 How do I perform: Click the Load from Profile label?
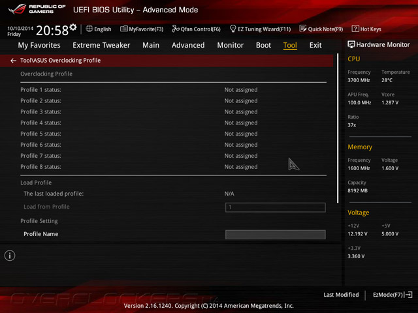click(46, 207)
